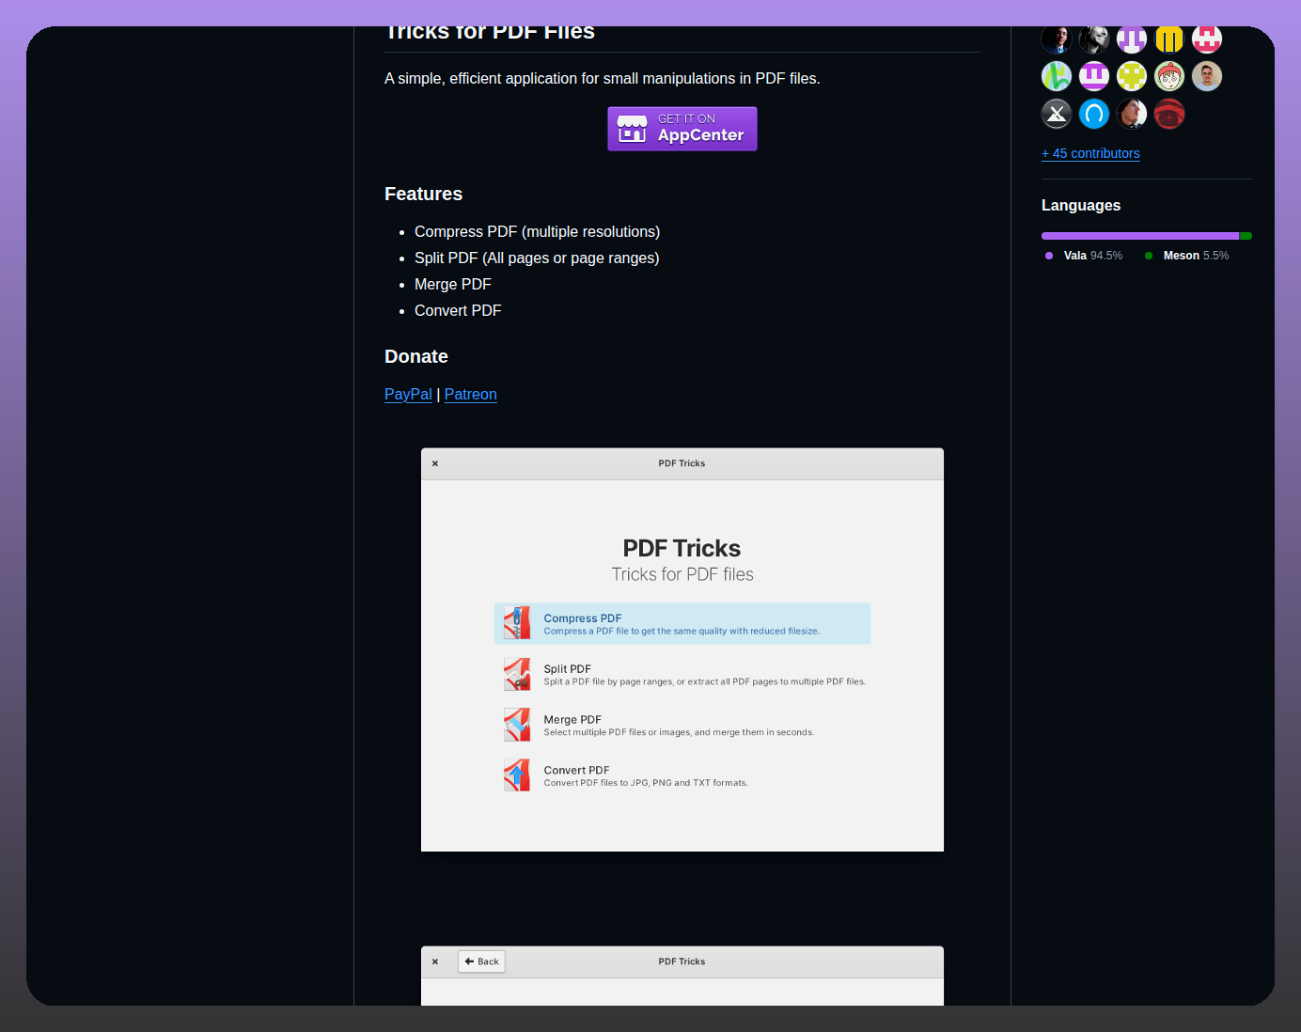Click the 'Meson 5.5%' language label
This screenshot has width=1301, height=1032.
coord(1196,256)
